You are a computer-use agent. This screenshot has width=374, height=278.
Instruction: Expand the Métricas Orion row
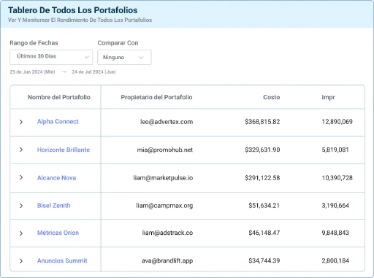[21, 233]
